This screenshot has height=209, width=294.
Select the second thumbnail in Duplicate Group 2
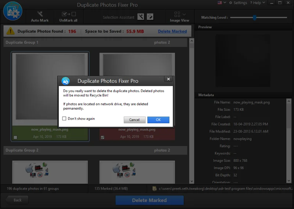[137, 172]
